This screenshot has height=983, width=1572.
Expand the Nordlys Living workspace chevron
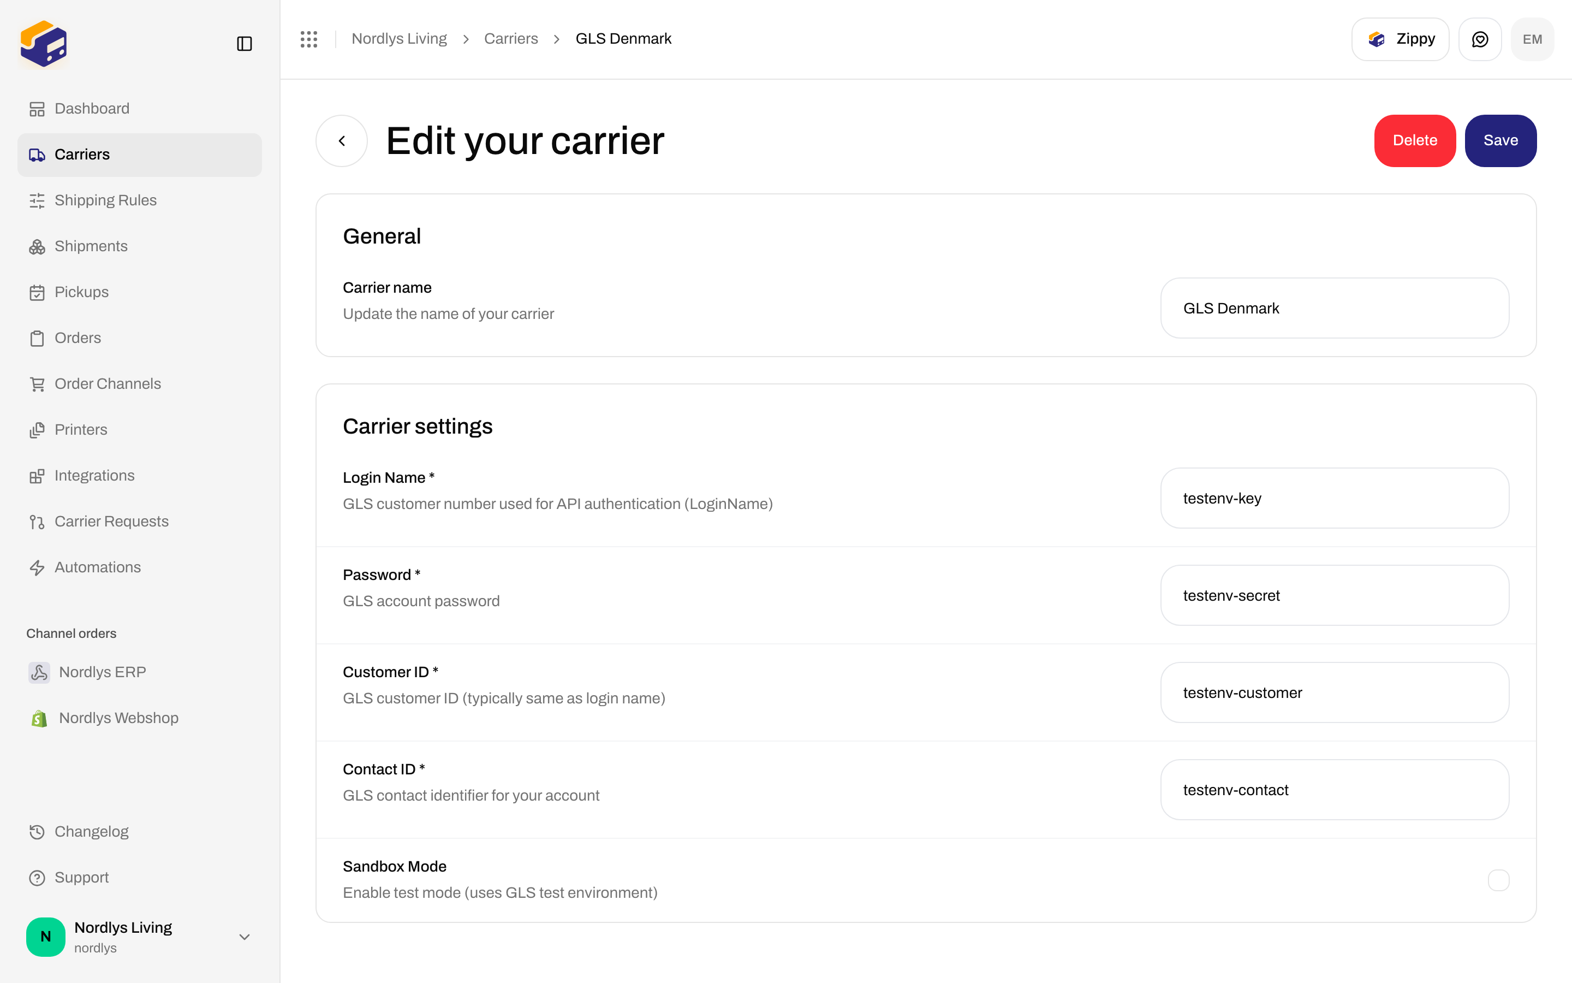pos(244,937)
